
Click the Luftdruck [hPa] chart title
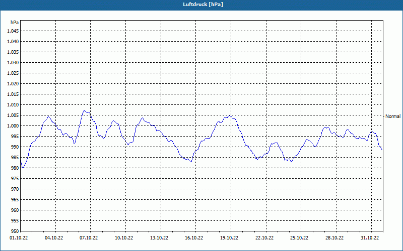[x=203, y=5]
